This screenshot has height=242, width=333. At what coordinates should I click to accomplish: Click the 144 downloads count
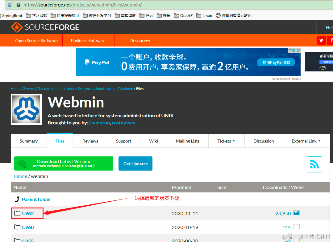(286, 228)
